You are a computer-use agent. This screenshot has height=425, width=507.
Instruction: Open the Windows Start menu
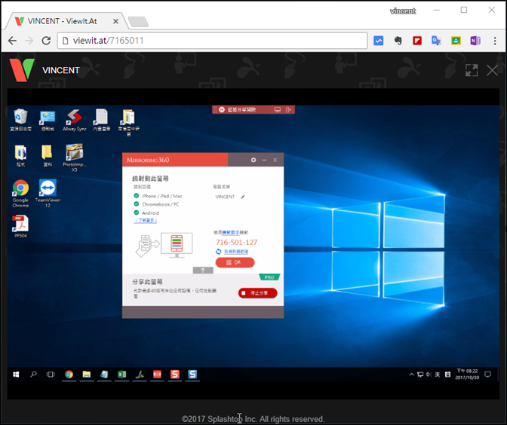(16, 375)
